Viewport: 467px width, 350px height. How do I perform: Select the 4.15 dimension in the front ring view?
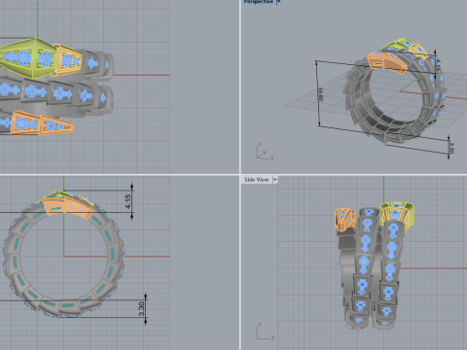tap(128, 201)
